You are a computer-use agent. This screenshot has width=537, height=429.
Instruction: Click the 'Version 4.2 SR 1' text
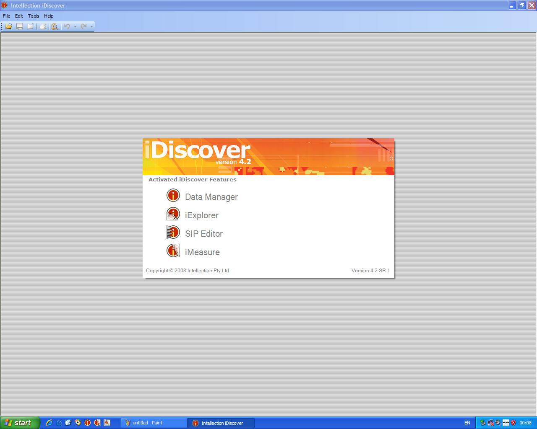371,271
